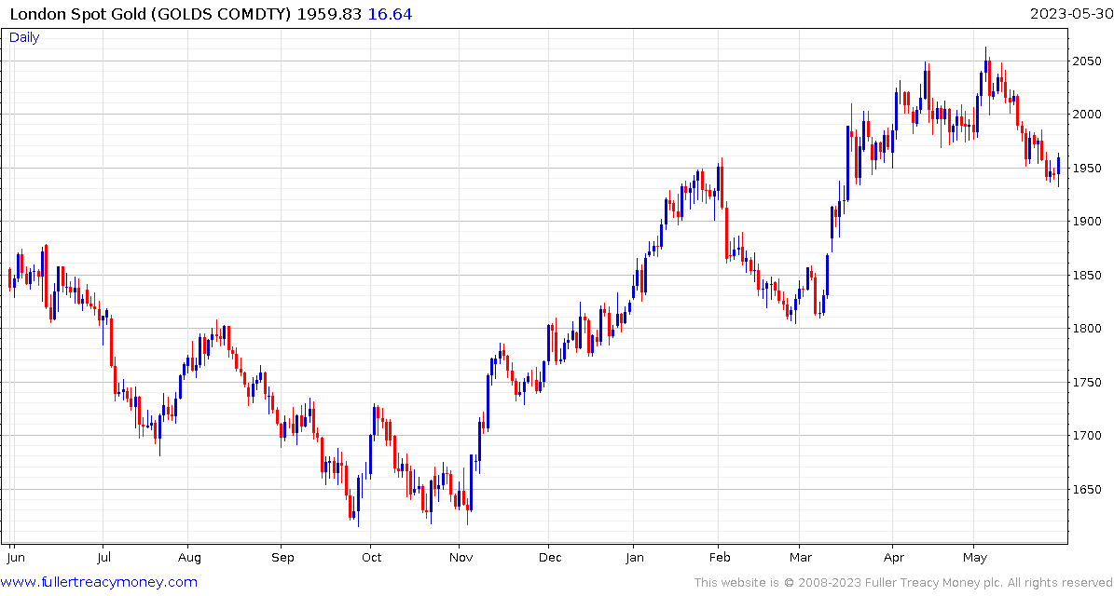Click the 'Sep' month axis label
The width and height of the screenshot is (1114, 596).
click(x=282, y=558)
